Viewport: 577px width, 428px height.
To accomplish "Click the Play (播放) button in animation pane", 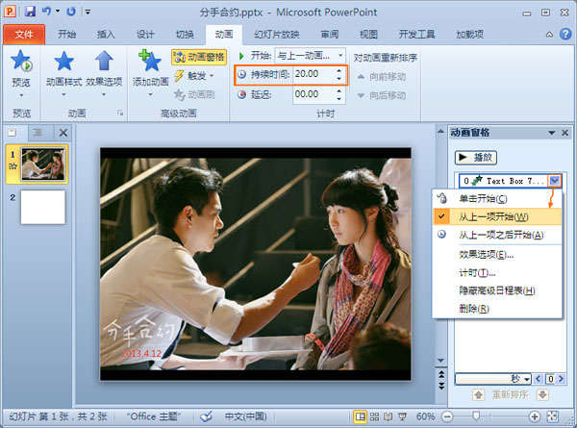I will tap(476, 158).
